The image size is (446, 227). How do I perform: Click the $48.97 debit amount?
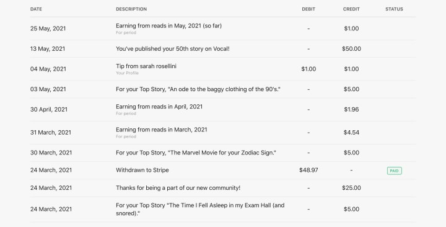click(308, 170)
